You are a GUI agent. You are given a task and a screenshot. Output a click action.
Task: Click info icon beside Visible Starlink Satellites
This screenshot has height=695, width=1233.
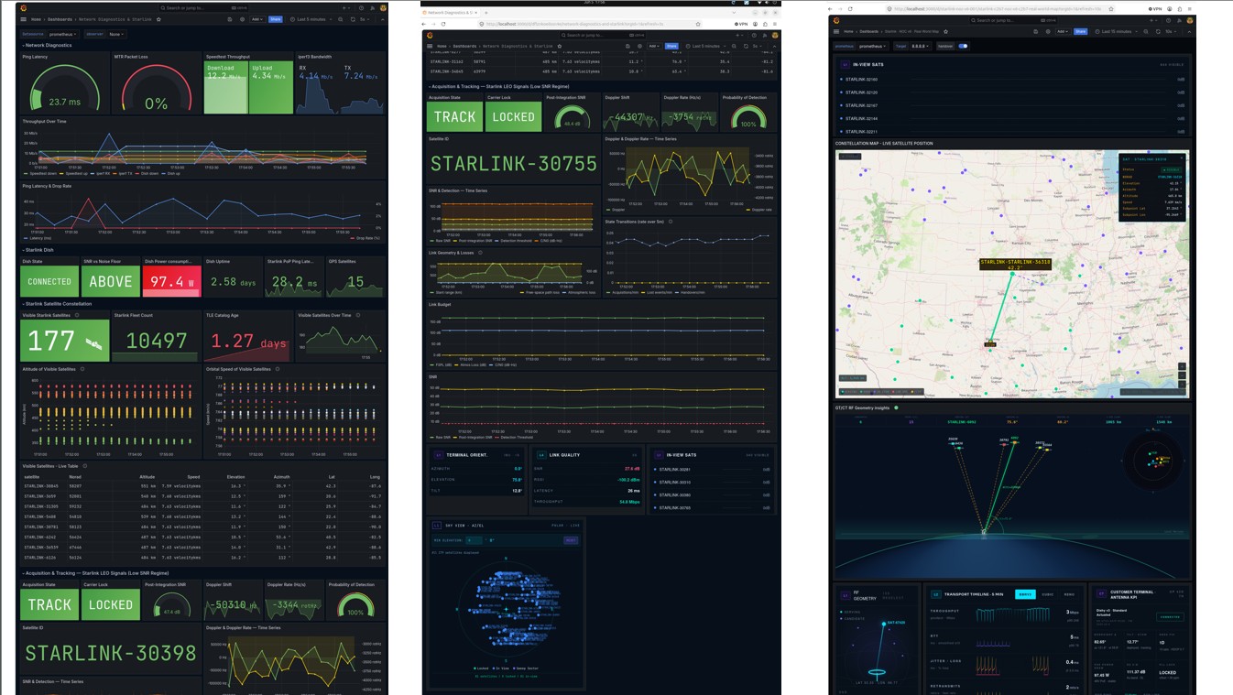(x=76, y=315)
